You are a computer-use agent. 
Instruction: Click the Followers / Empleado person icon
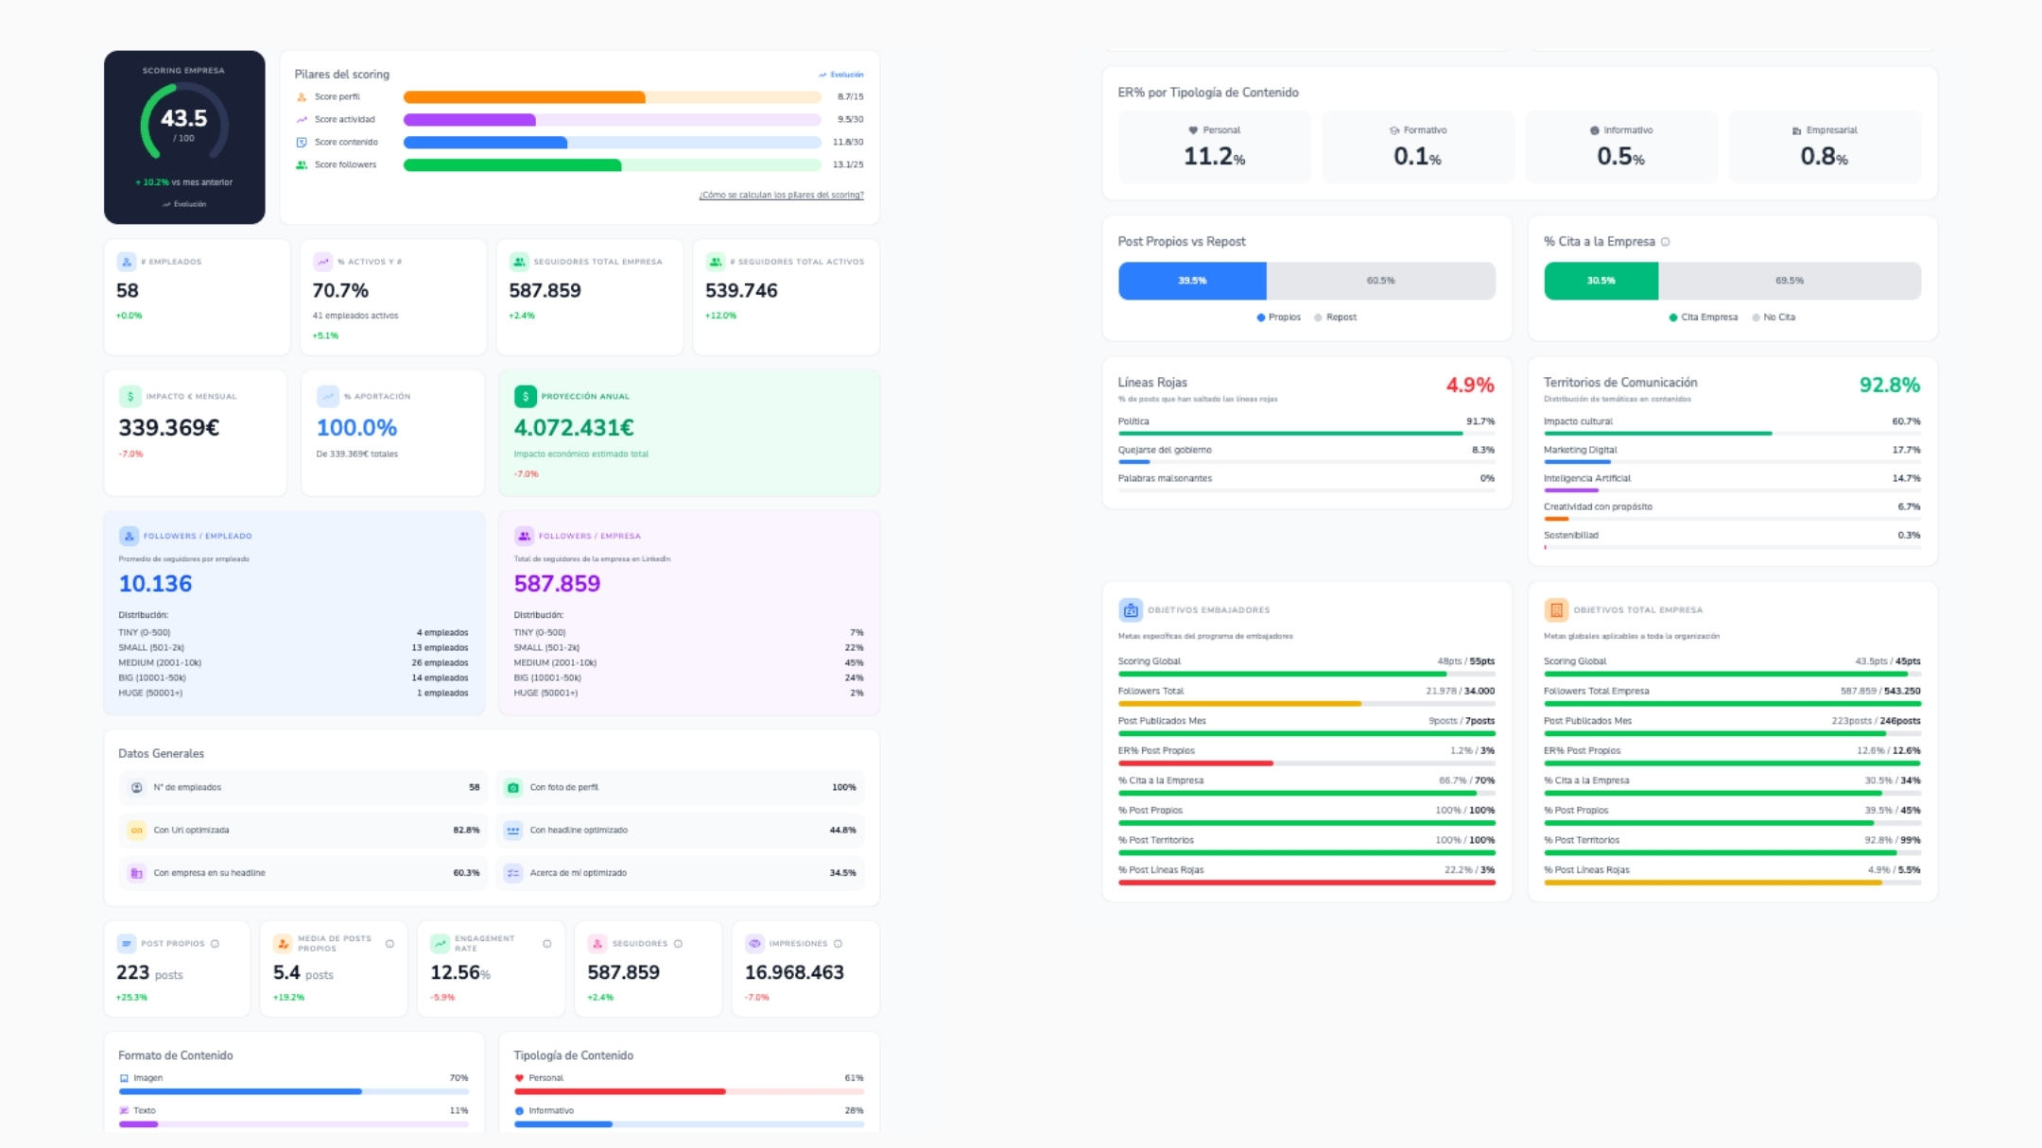[129, 536]
